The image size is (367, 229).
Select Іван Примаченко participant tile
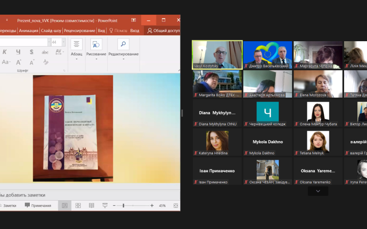217,171
